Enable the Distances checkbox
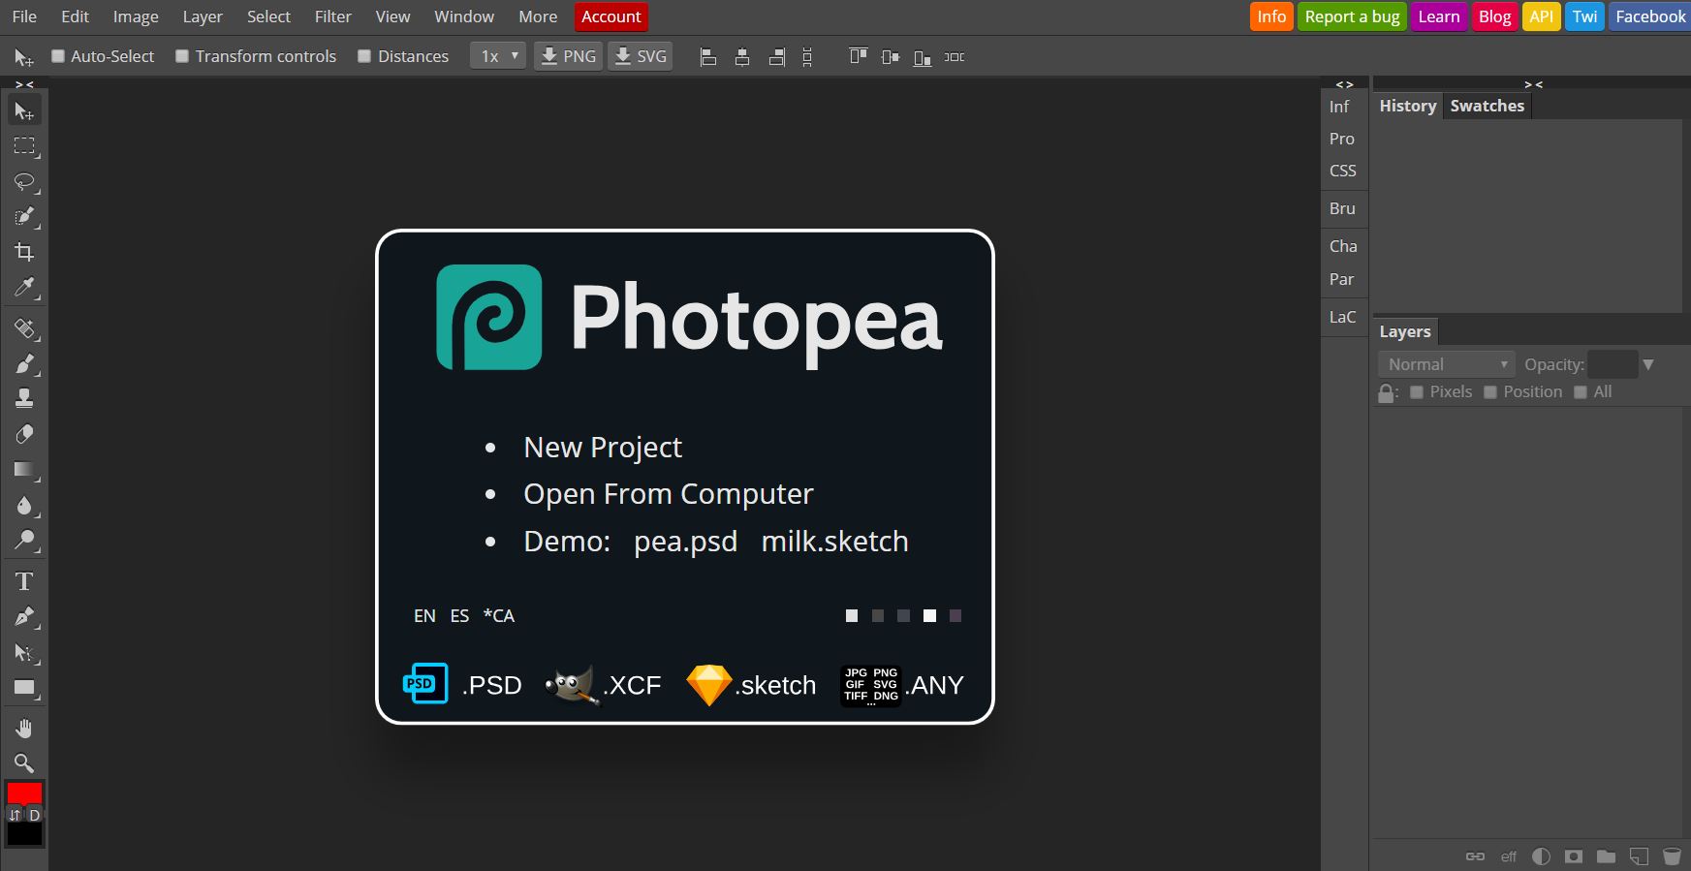 coord(364,56)
